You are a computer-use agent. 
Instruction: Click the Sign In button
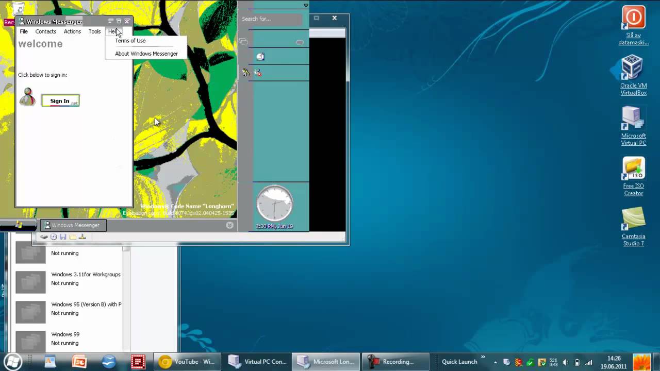coord(60,101)
